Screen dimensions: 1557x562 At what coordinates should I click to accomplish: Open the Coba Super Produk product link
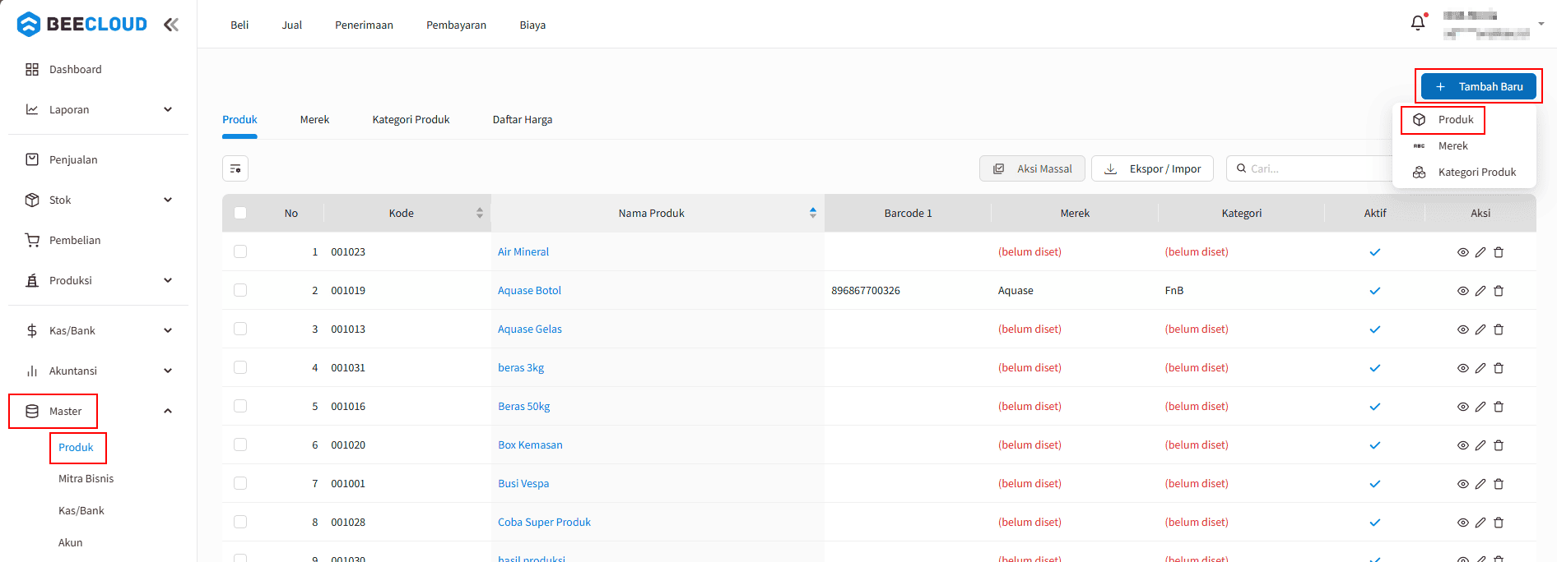544,523
